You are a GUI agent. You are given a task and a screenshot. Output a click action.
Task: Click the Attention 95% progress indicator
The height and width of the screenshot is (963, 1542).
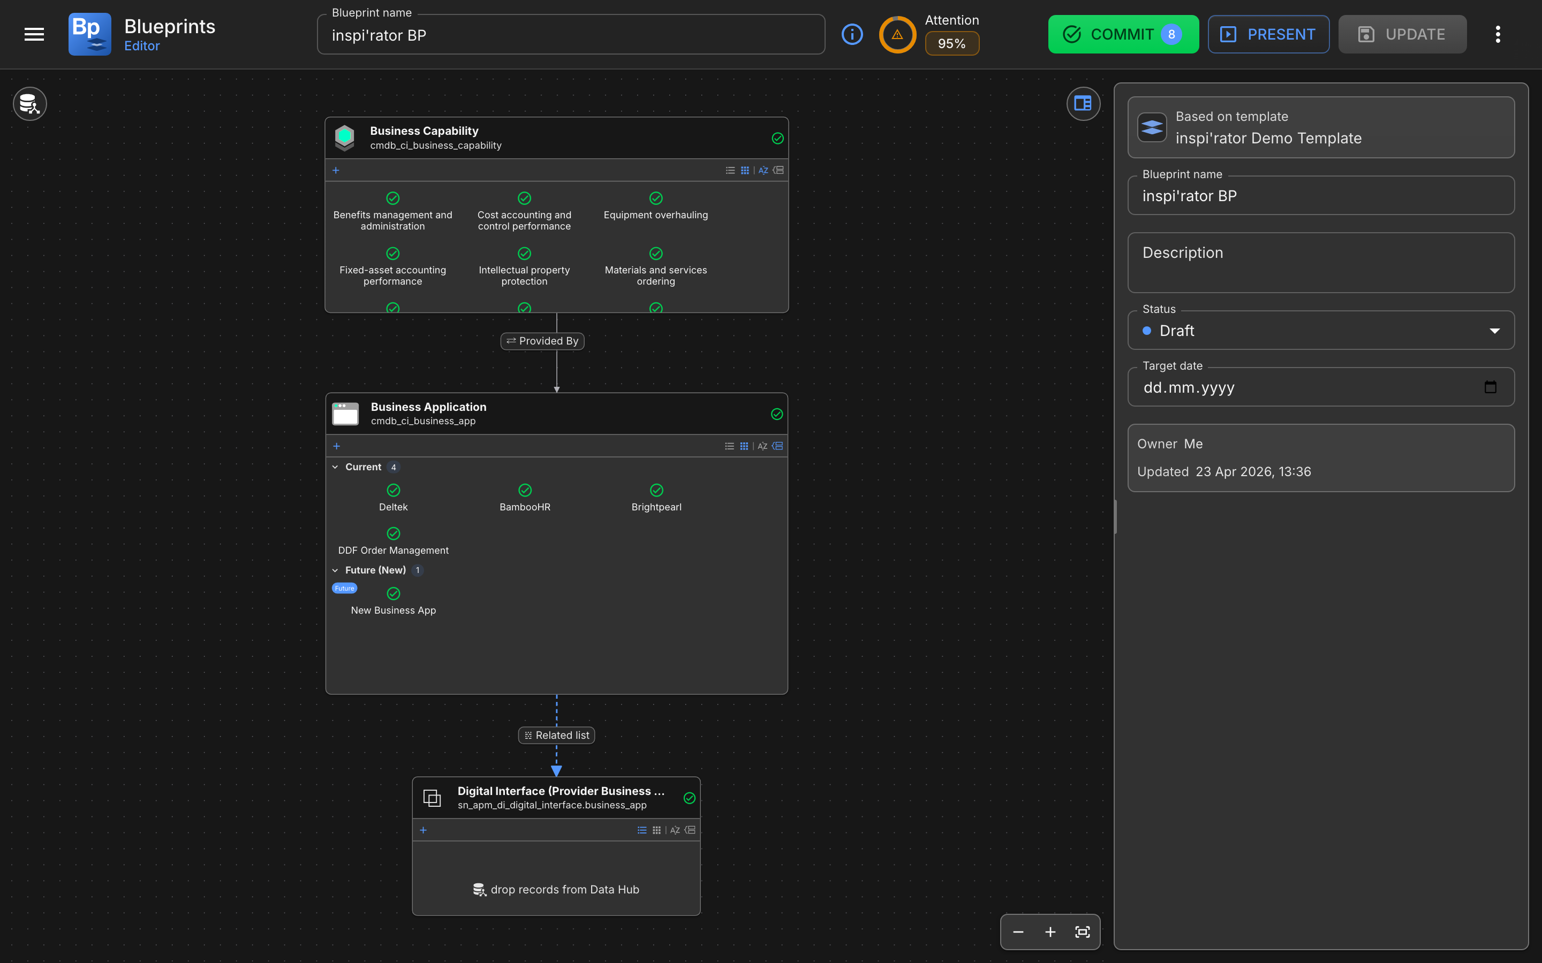click(929, 34)
